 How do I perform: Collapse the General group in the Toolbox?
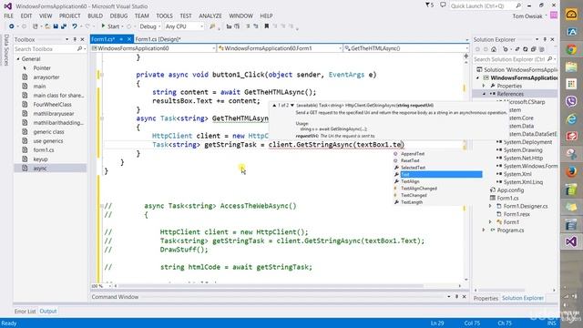(18, 58)
